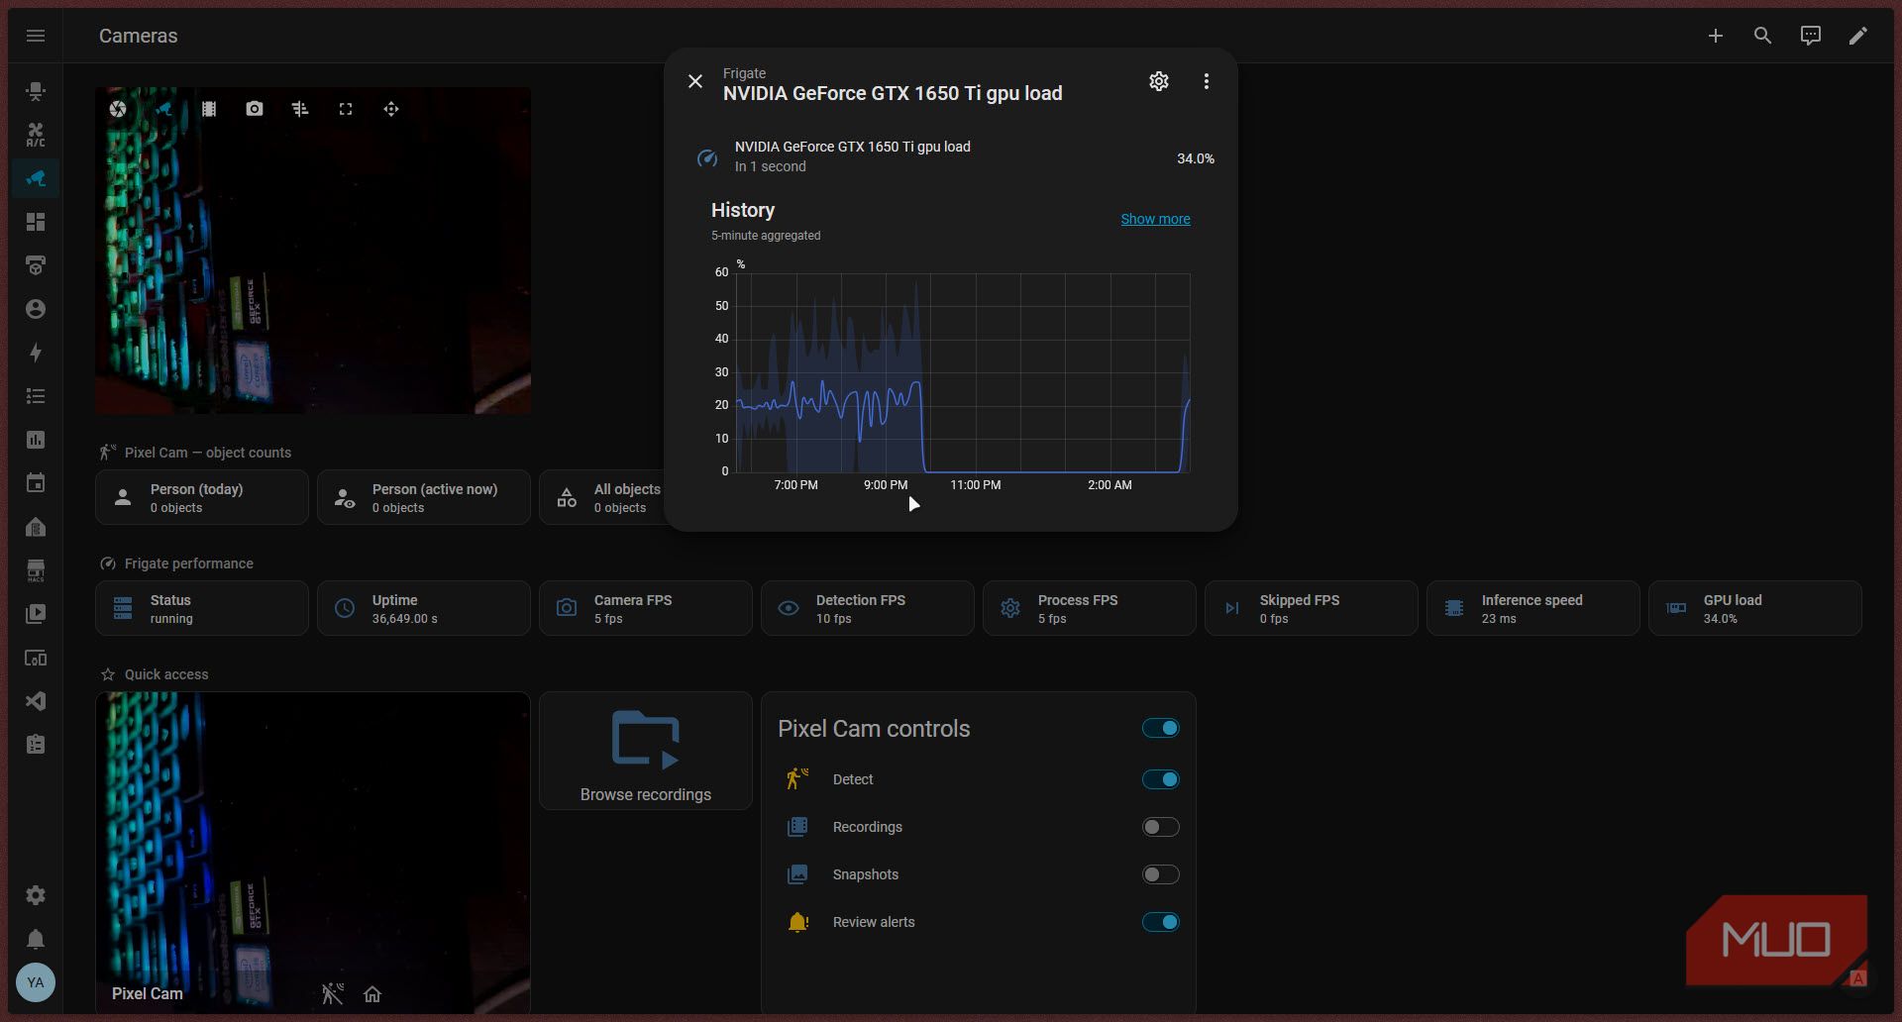Enable the Recordings switch
1902x1022 pixels.
click(1160, 827)
